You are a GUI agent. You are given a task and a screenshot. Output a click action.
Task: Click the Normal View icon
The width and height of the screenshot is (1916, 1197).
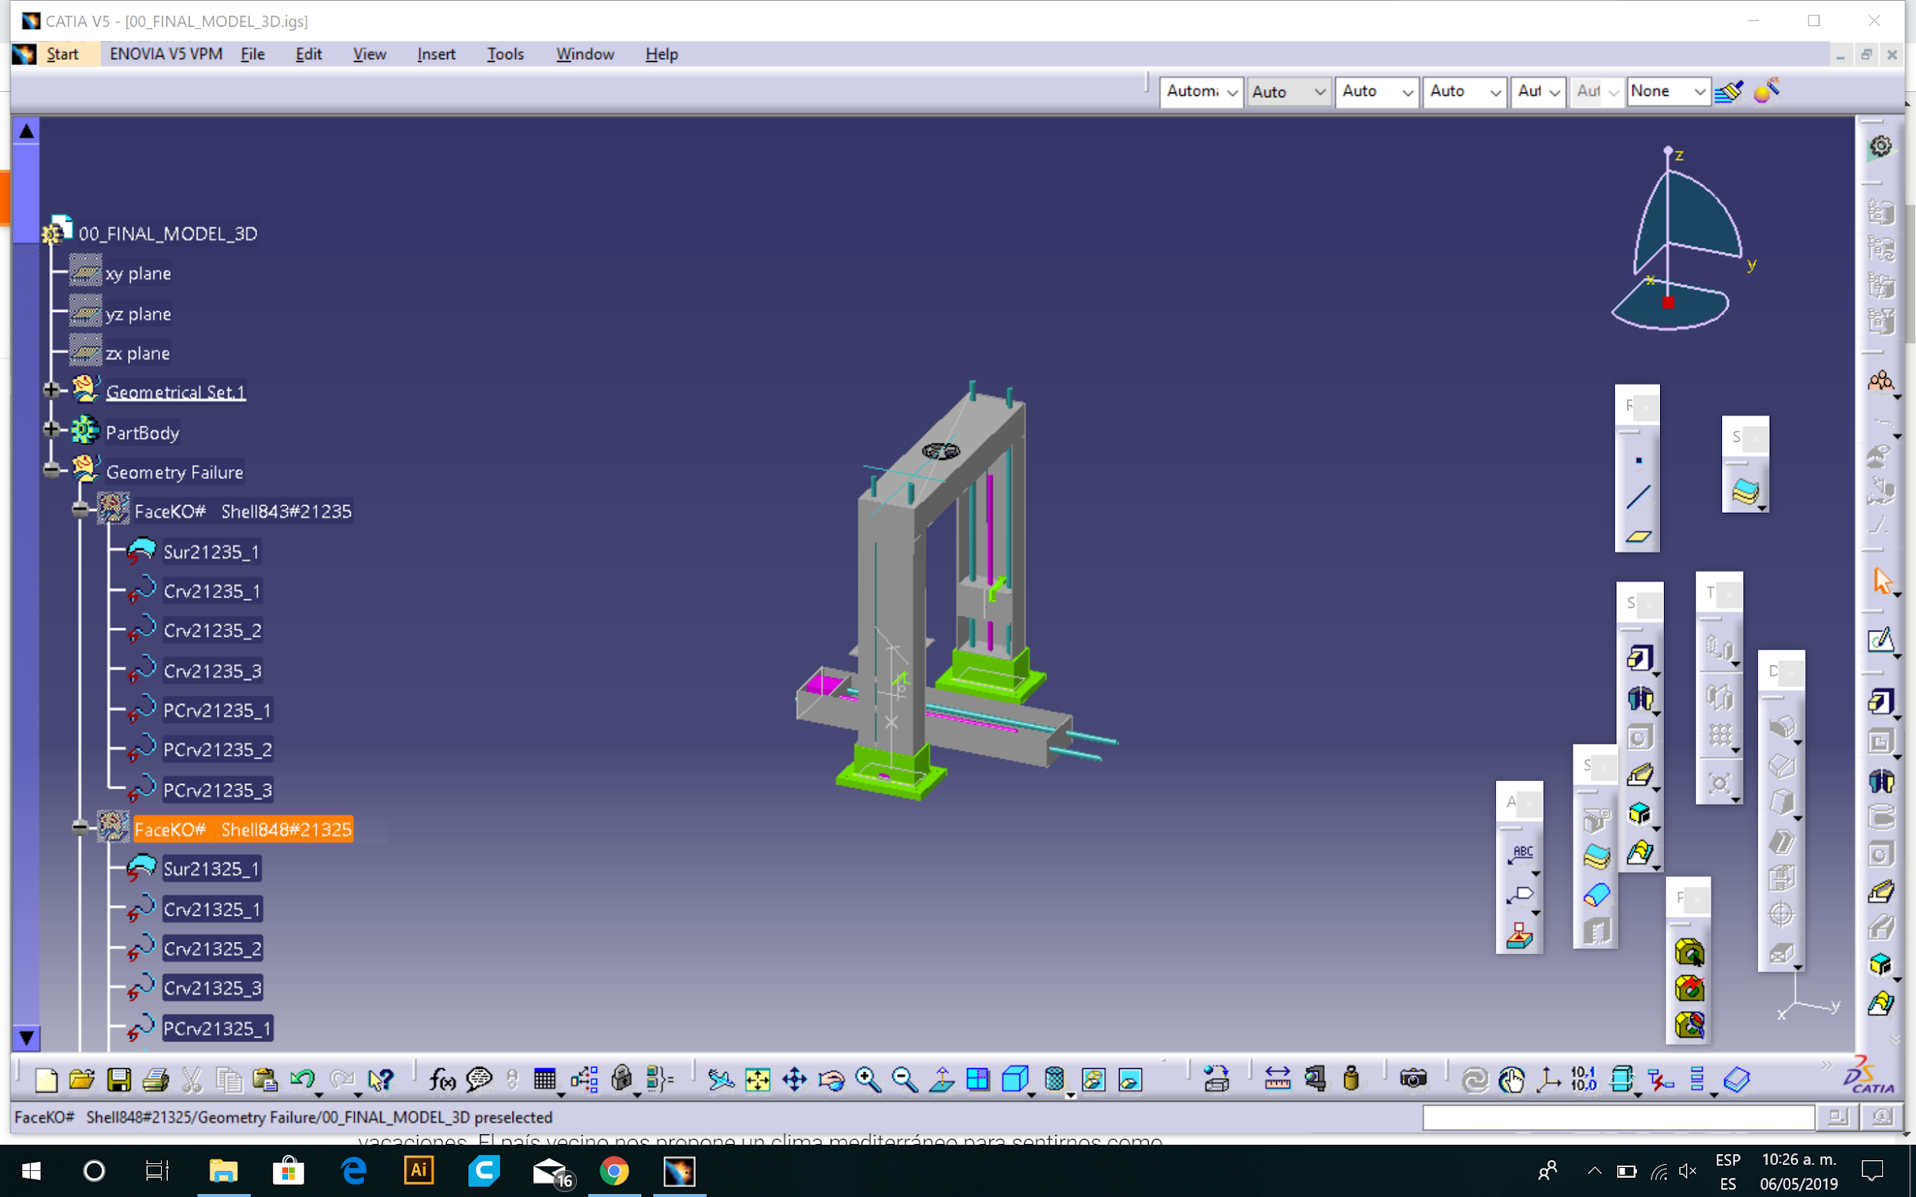(x=941, y=1080)
